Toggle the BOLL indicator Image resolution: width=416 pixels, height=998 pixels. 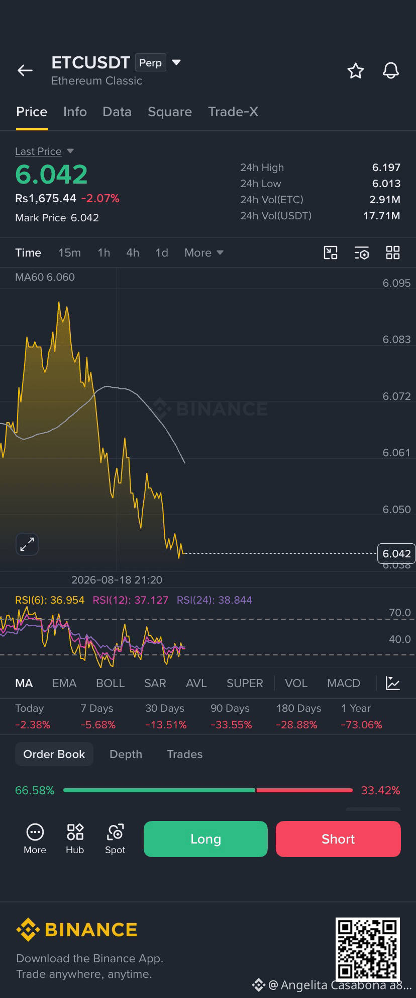pos(110,683)
